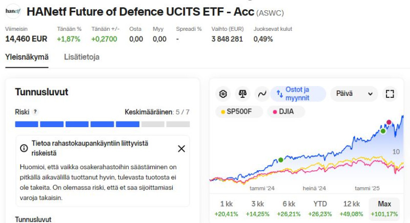Close the fund trading risks notice
This screenshot has width=410, height=223.
point(181,149)
